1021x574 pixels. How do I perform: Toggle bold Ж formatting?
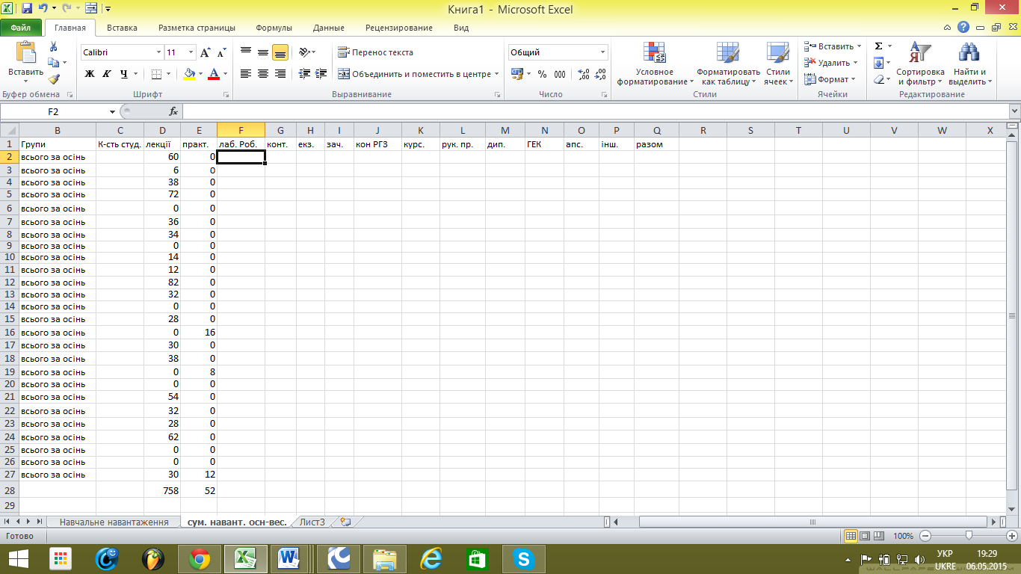point(90,74)
